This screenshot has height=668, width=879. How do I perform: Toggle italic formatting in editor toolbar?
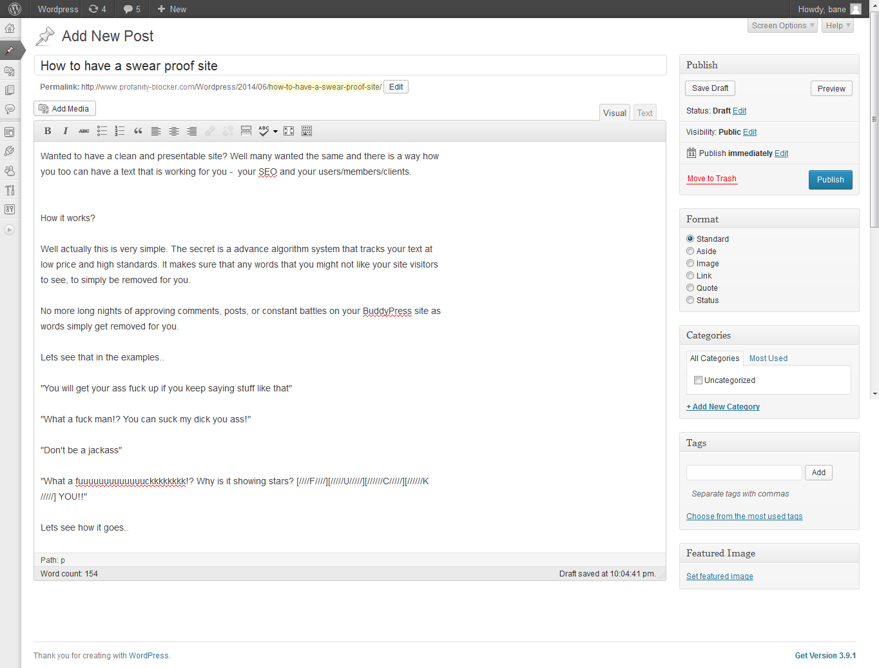click(65, 131)
